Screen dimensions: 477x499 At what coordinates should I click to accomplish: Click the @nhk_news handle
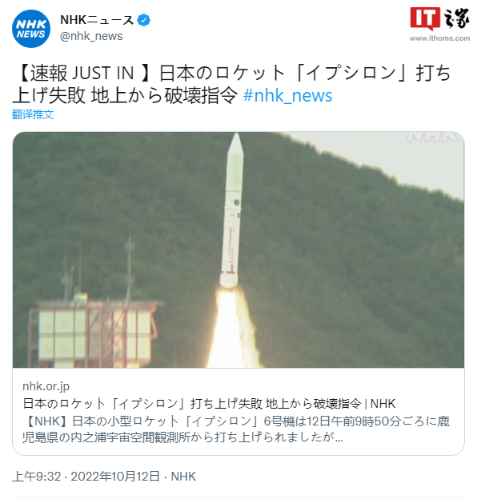tap(91, 36)
